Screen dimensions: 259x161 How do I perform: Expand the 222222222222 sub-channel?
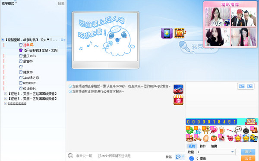point(6,104)
